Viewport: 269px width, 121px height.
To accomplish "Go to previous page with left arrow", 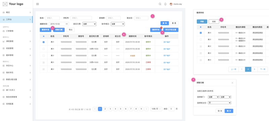I will click(x=95, y=109).
